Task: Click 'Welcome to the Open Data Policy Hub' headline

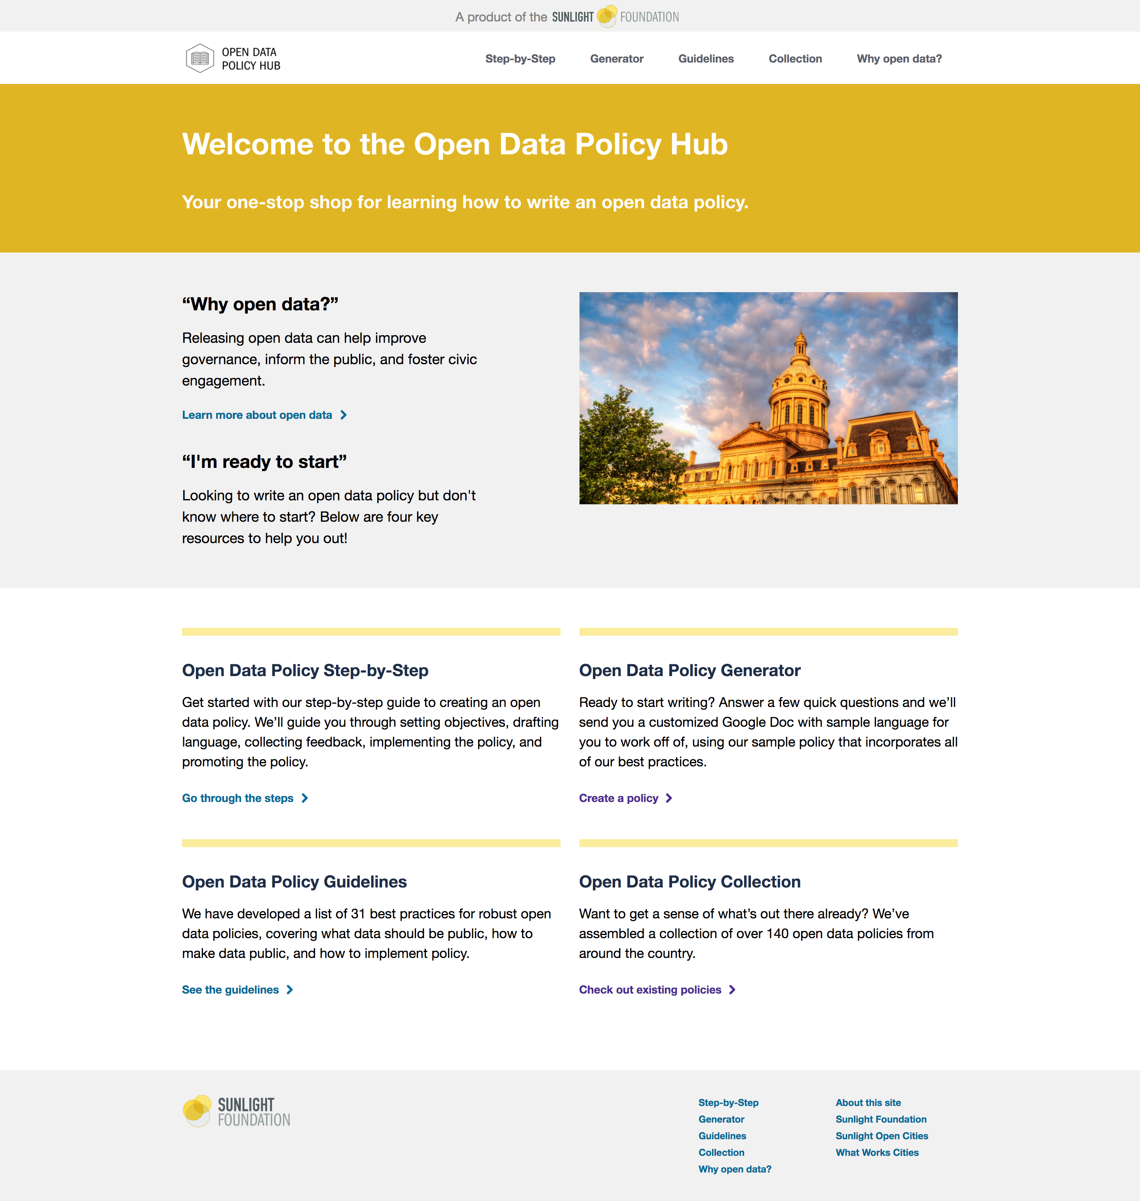Action: point(454,144)
